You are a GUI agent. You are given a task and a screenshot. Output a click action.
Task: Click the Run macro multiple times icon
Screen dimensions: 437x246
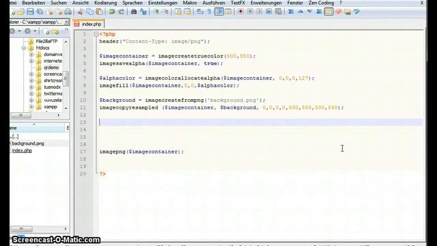point(269,12)
